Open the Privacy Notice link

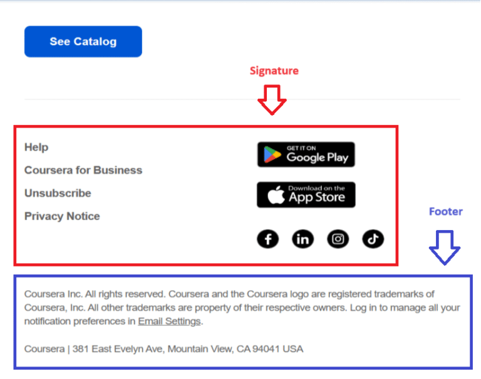[62, 216]
